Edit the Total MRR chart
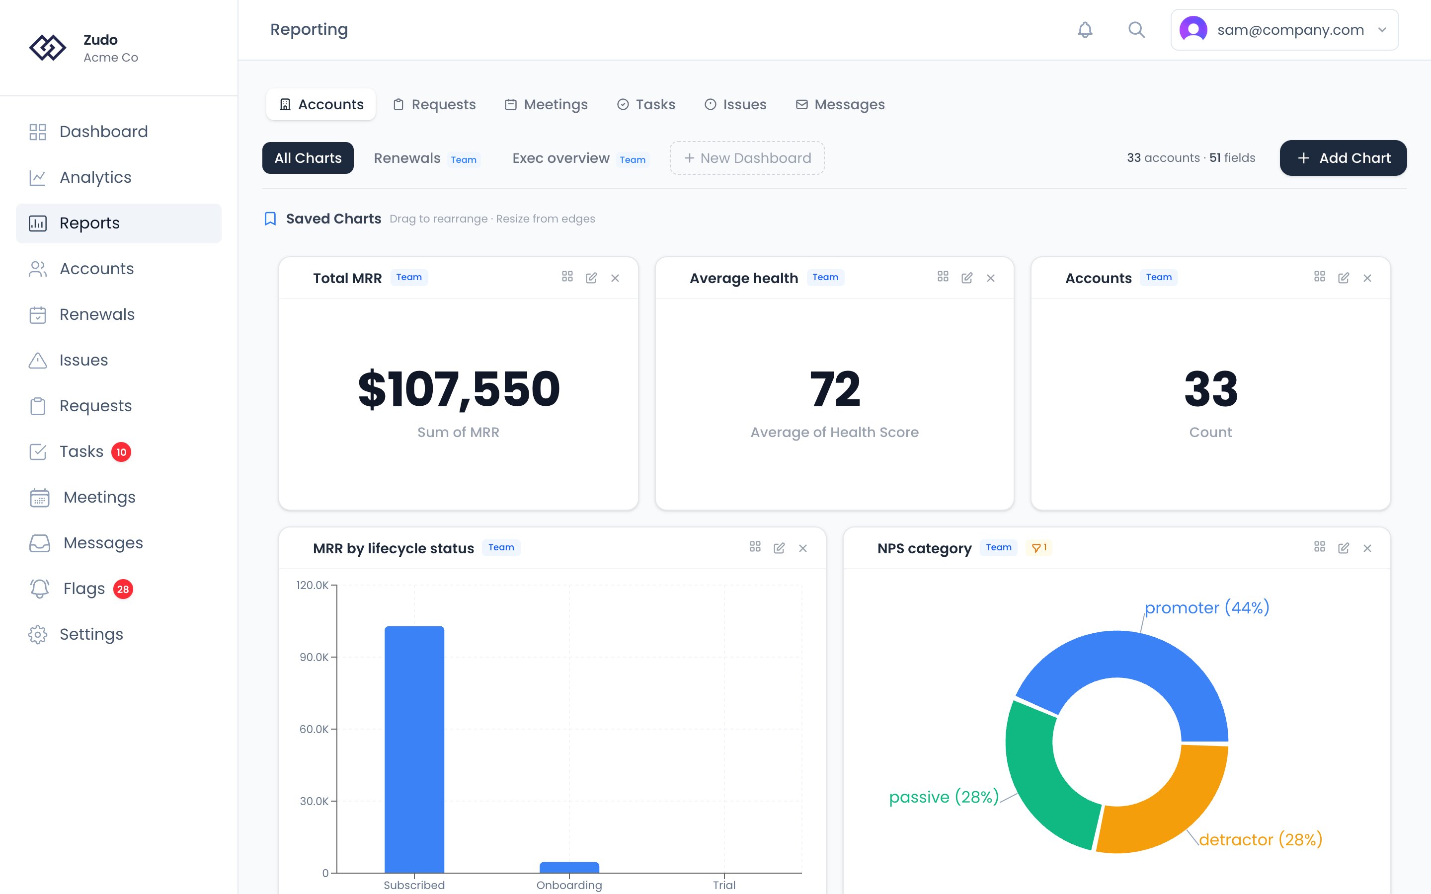1431x894 pixels. (591, 278)
